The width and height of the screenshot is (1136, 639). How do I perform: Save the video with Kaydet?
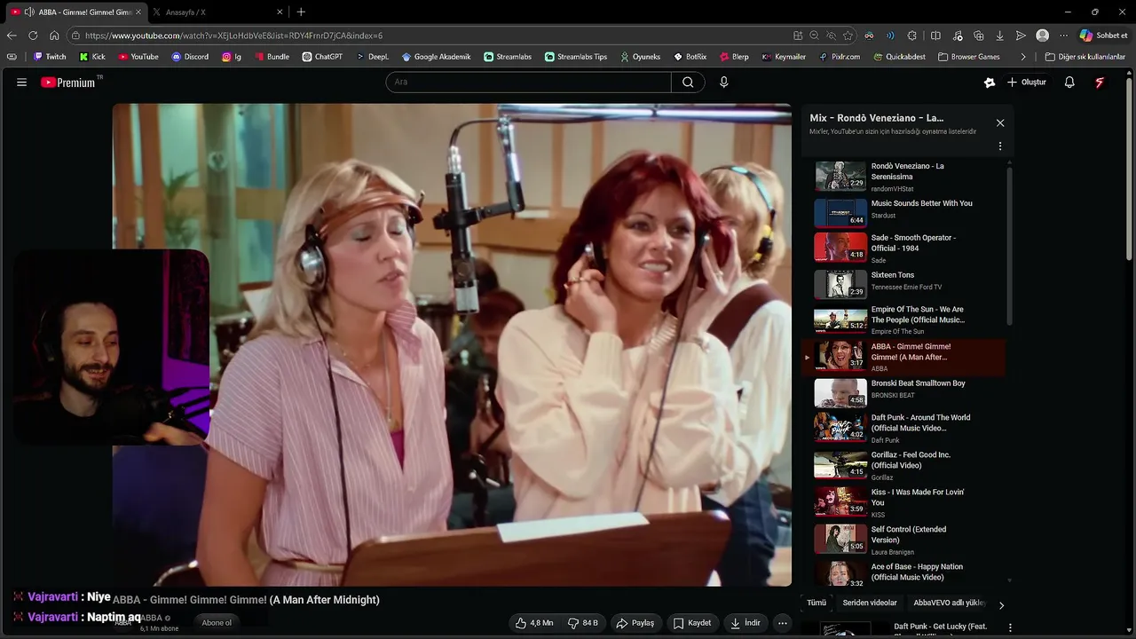(691, 623)
